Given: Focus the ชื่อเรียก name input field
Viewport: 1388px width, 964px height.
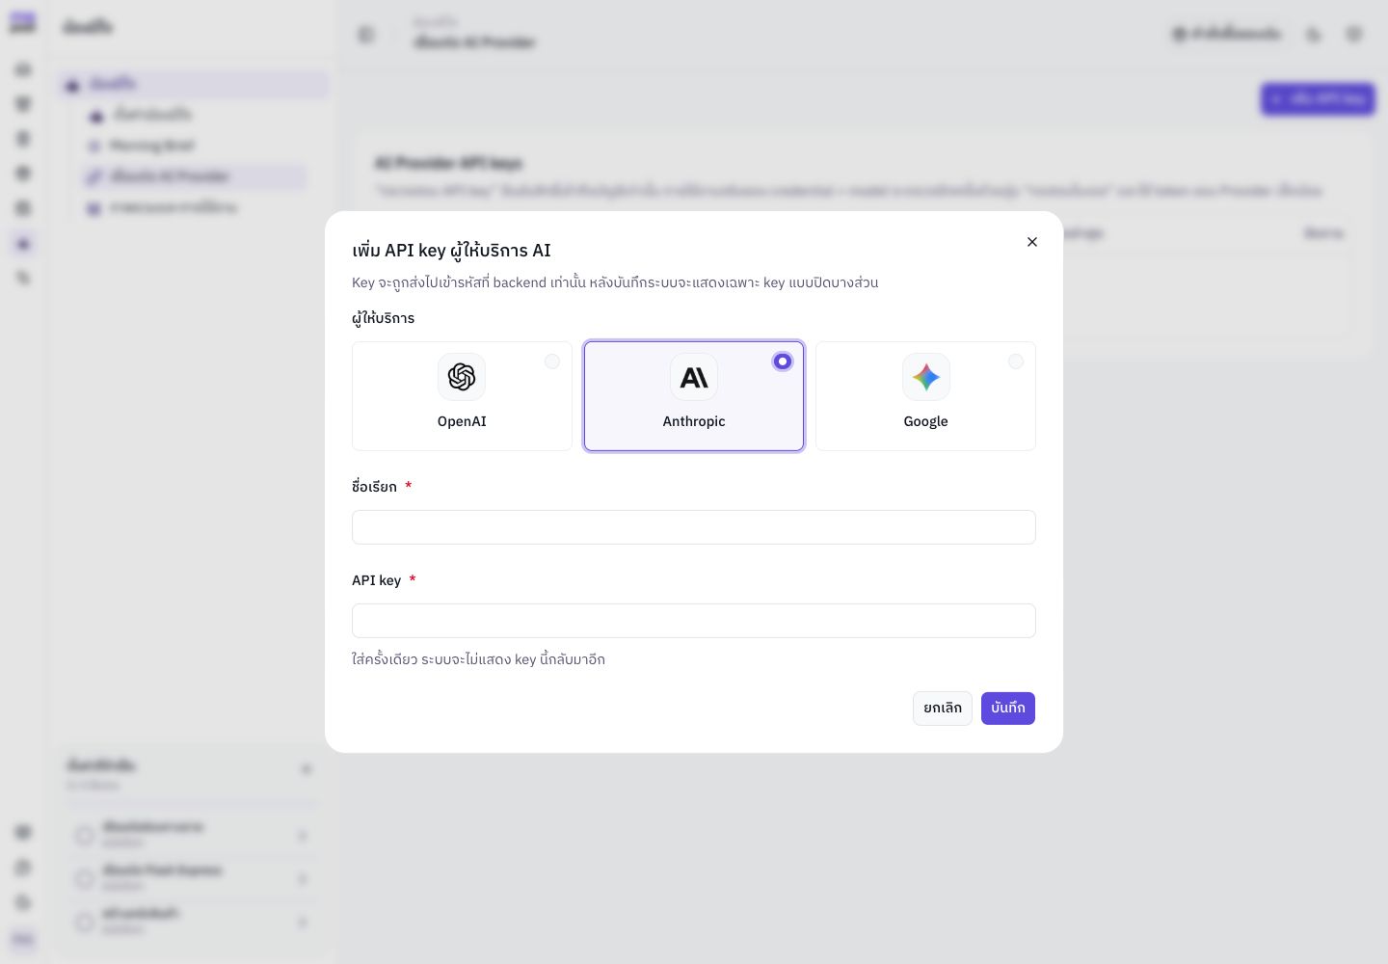Looking at the screenshot, I should pyautogui.click(x=694, y=527).
